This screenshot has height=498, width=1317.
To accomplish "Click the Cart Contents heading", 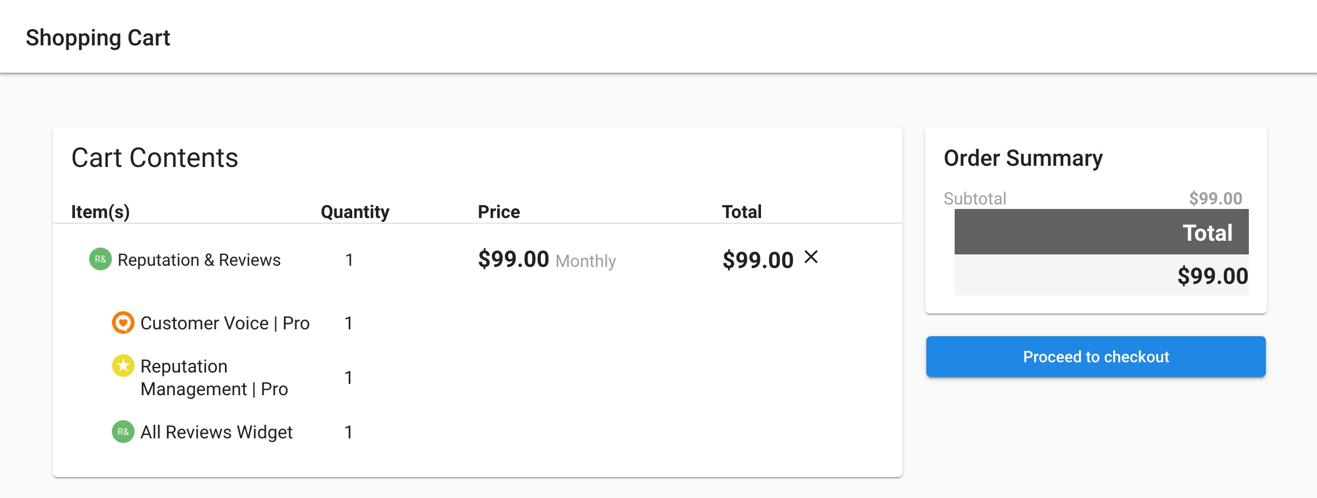I will click(x=154, y=158).
